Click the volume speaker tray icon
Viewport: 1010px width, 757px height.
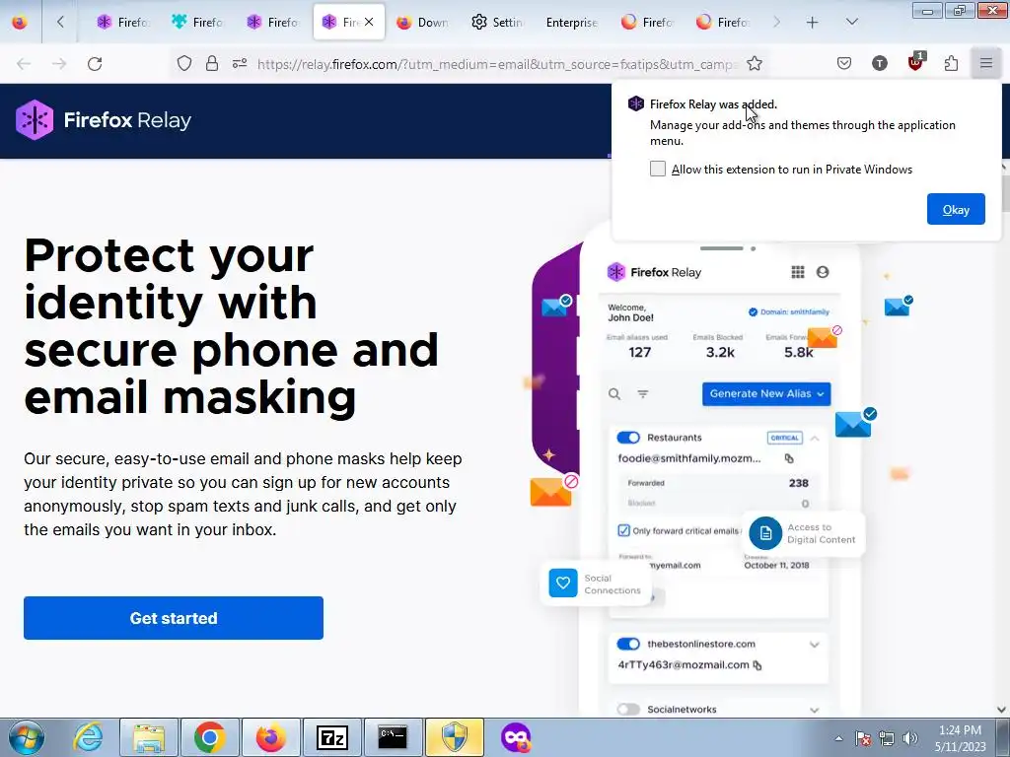click(x=910, y=738)
